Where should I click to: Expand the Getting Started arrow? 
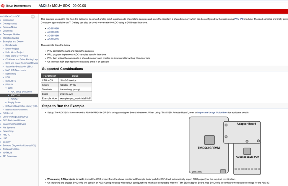coord(1,24)
